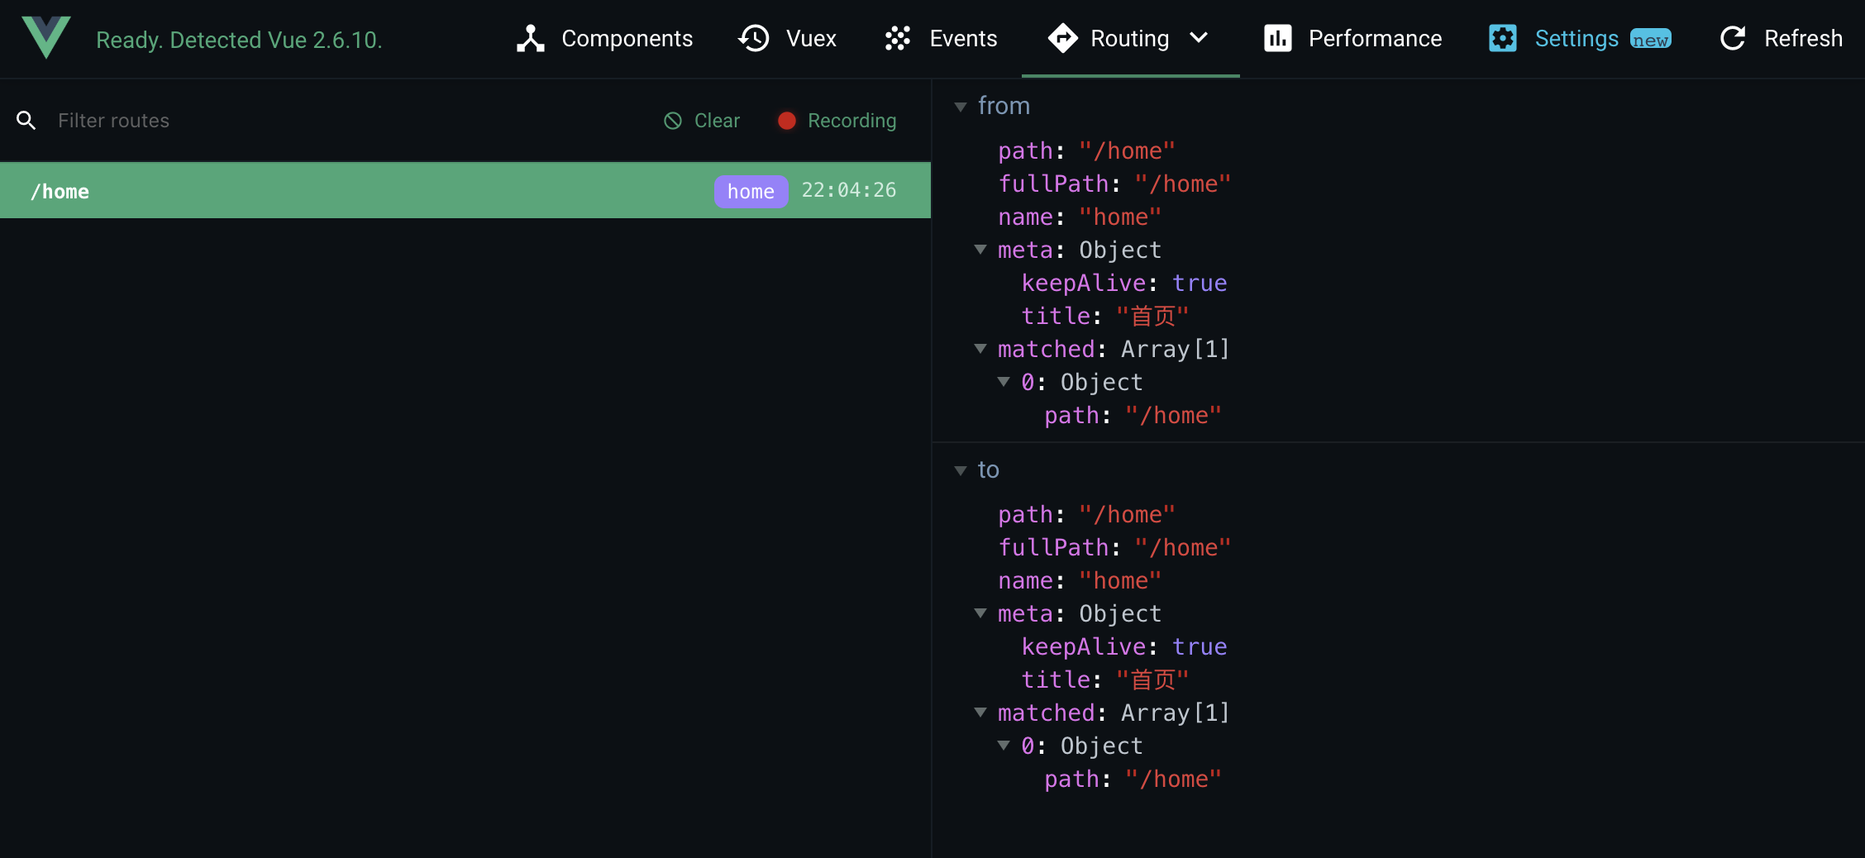Click top-level path "/home" under from
Screen dimensions: 1865x858
click(1086, 150)
